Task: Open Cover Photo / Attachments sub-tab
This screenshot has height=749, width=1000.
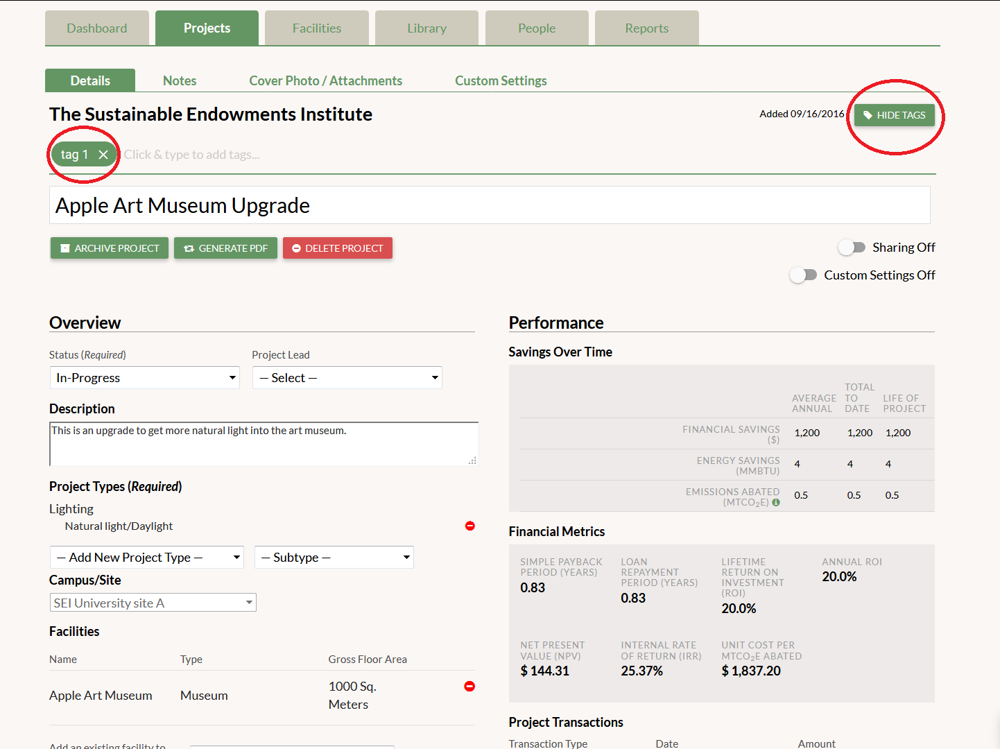Action: point(326,80)
